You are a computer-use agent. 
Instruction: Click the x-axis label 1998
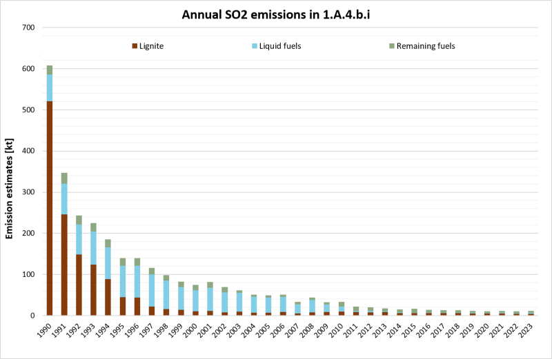(x=161, y=330)
